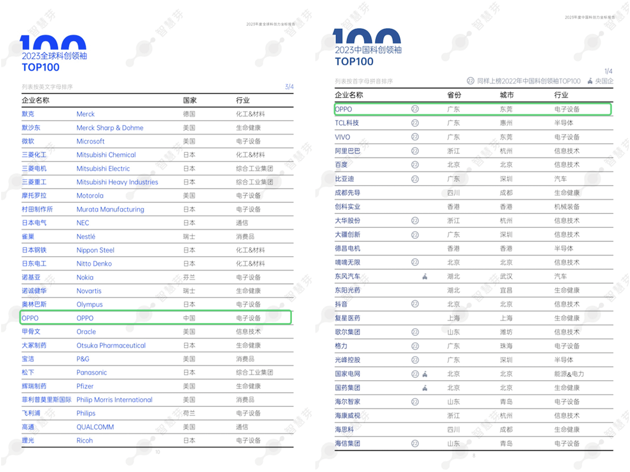Click the 德昌电机 company name
Viewport: 630px width, 472px height.
pos(347,248)
